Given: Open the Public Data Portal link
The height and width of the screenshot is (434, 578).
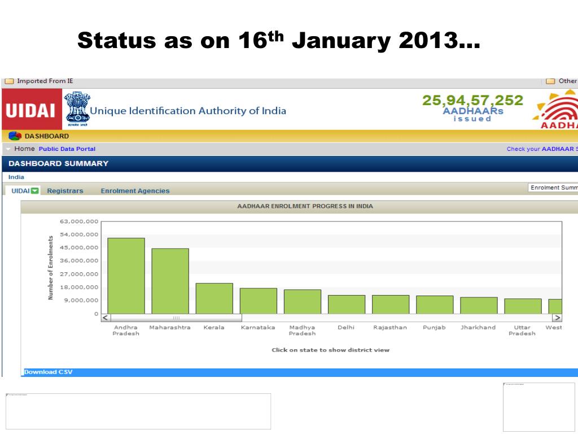Looking at the screenshot, I should click(x=67, y=149).
